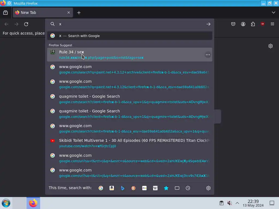Click the Firefox taskbar button
Screen dimensions: 279x209
coord(33,203)
